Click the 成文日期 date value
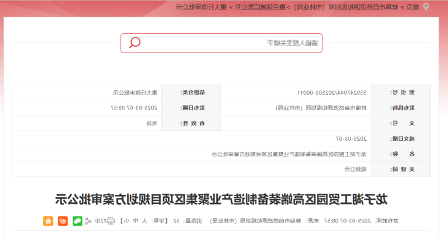Viewport: 448px width, 236px height. coord(351,138)
